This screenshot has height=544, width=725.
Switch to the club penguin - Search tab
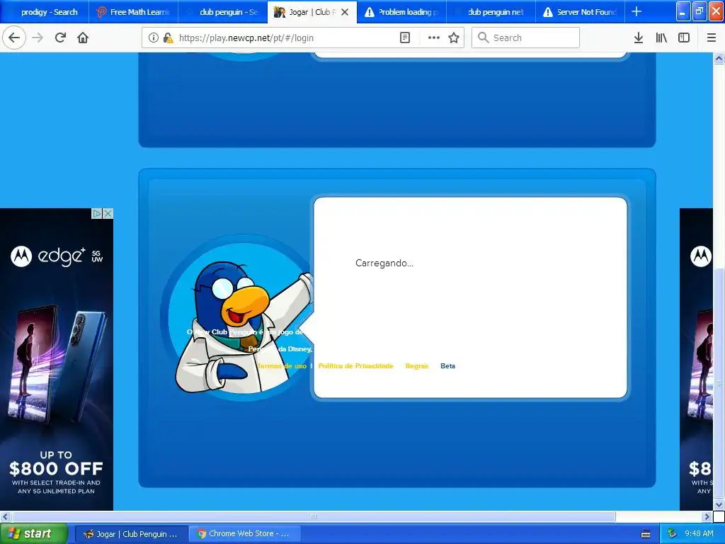pyautogui.click(x=222, y=12)
